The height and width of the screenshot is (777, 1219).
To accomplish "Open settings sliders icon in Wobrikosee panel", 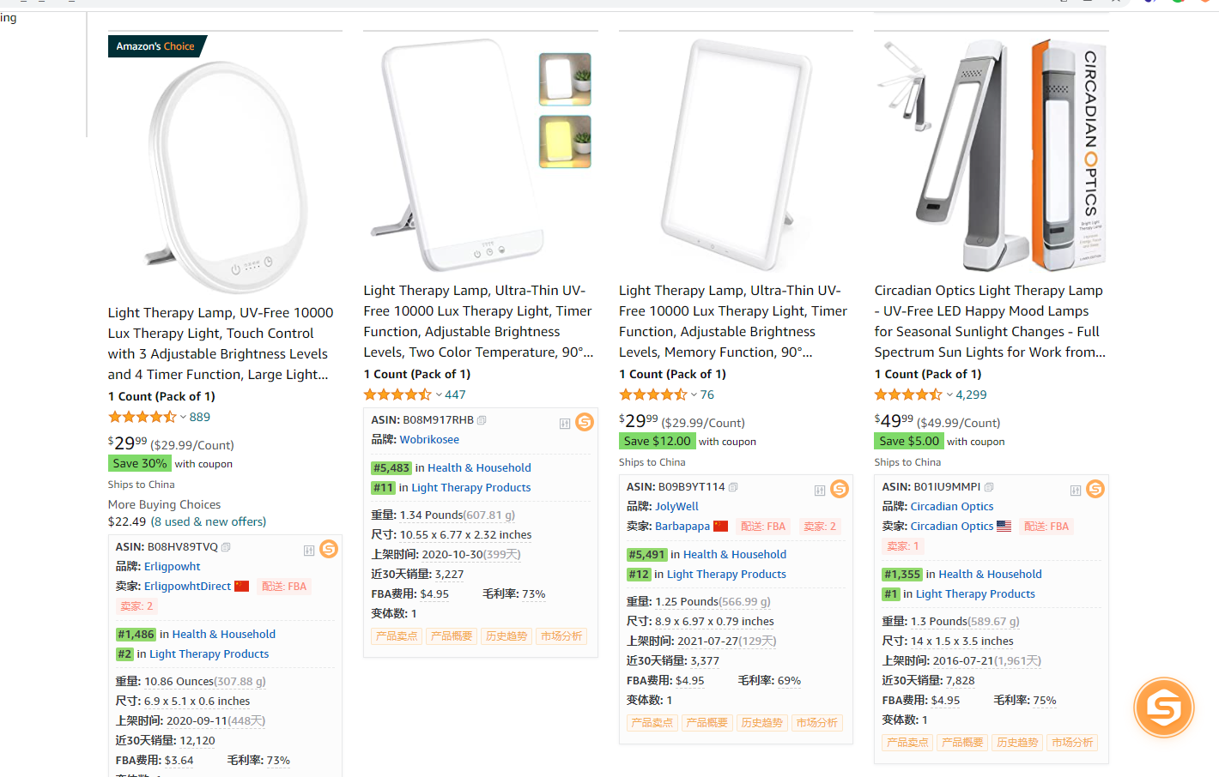I will tap(565, 424).
